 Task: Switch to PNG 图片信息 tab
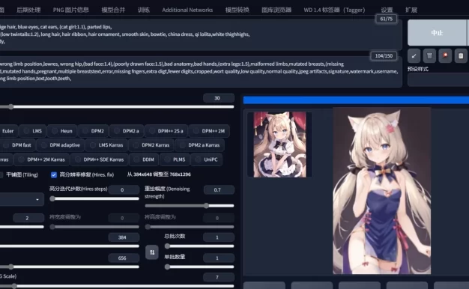click(71, 10)
